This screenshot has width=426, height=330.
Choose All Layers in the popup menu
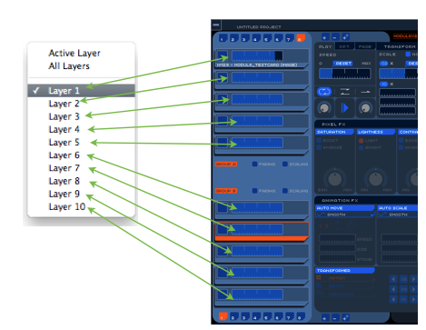[x=69, y=66]
